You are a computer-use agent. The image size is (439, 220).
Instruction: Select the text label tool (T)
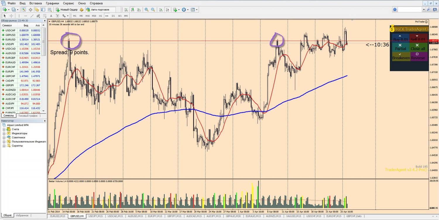(x=57, y=16)
